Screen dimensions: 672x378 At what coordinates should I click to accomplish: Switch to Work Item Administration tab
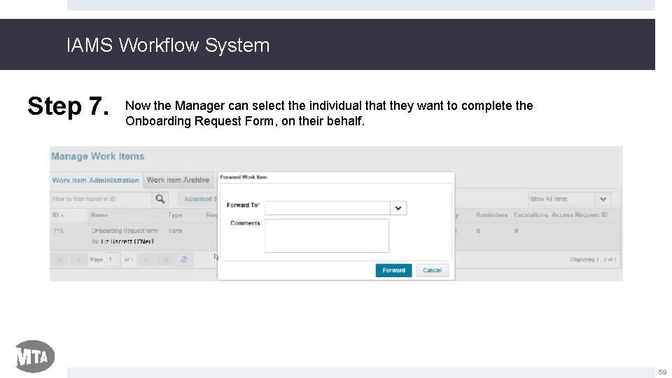(96, 180)
